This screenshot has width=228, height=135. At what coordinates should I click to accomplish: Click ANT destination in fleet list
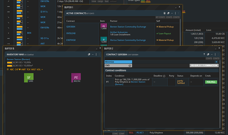(42, 44)
